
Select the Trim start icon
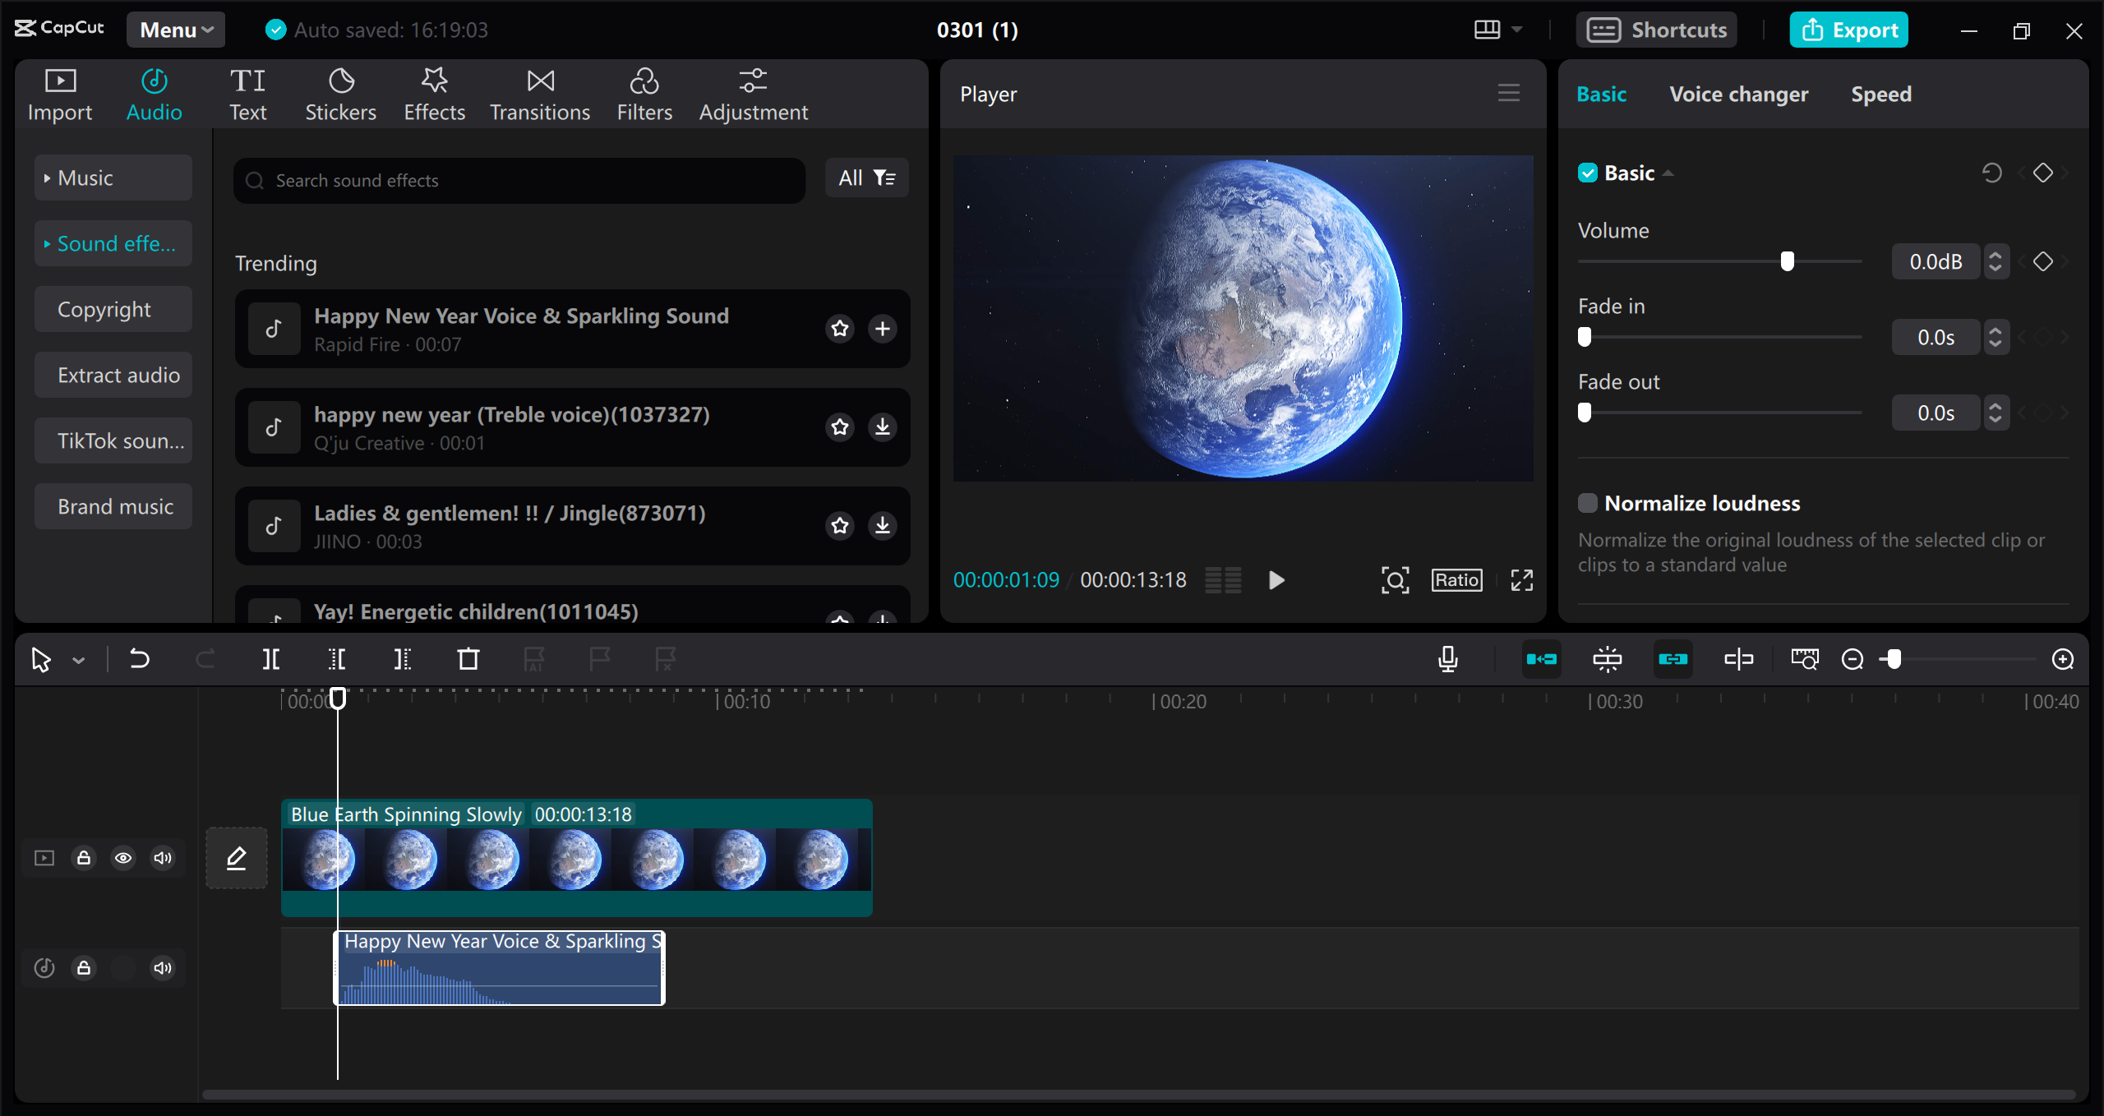338,660
